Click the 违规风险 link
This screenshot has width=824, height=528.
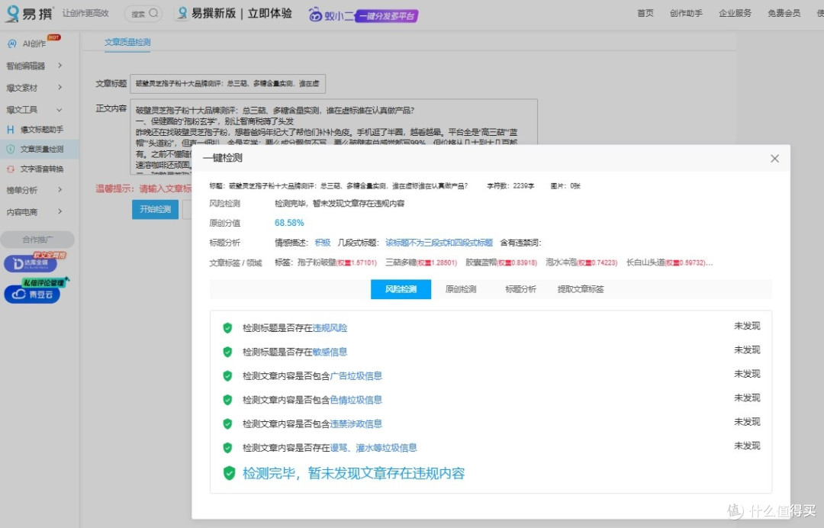coord(330,328)
